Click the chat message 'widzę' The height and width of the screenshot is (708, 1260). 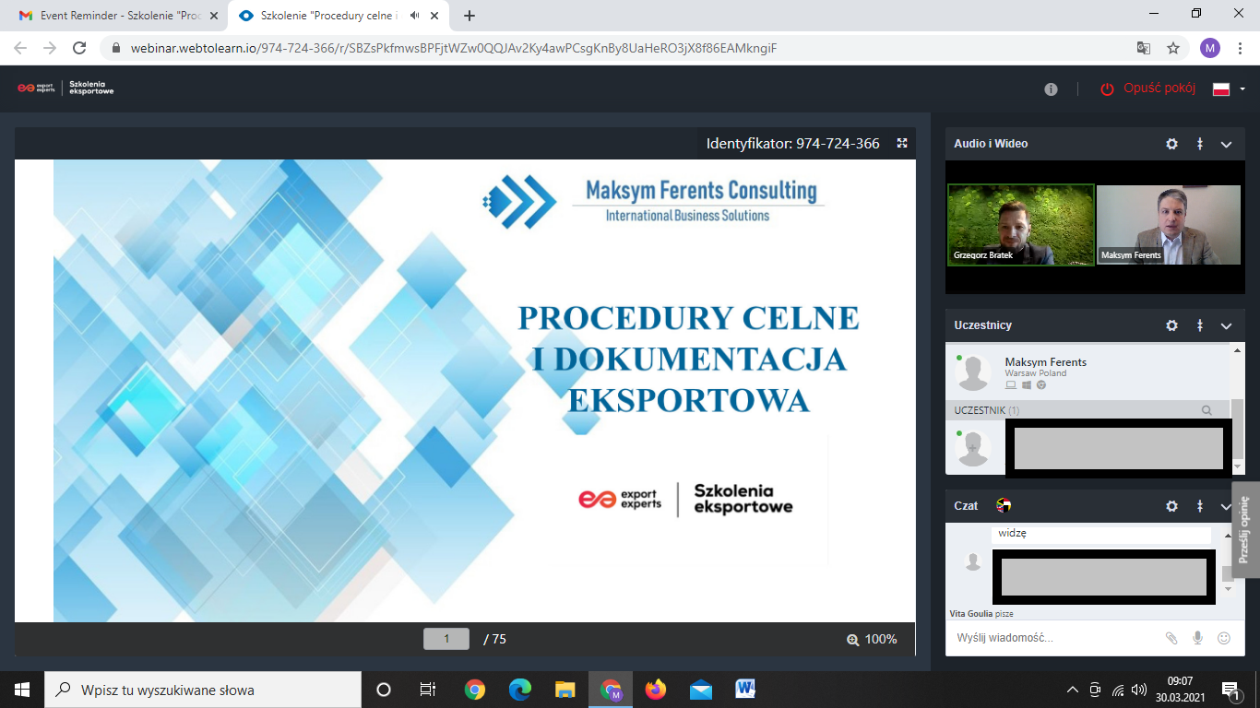point(1012,533)
